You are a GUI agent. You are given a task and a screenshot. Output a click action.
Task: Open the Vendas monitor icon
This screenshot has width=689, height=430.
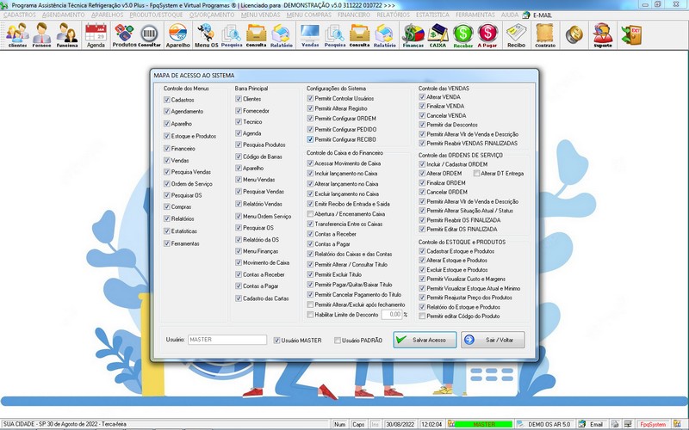310,35
